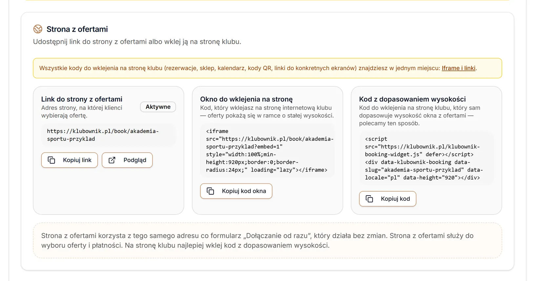This screenshot has width=538, height=281.
Task: Click the Kod z dopasowaniem wysokości heading
Action: pos(412,99)
